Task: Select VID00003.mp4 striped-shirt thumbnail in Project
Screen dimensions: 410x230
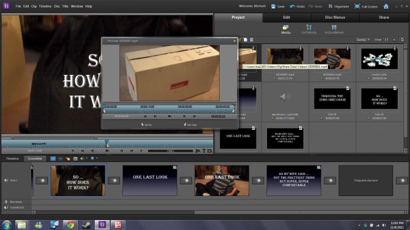Action: click(332, 59)
